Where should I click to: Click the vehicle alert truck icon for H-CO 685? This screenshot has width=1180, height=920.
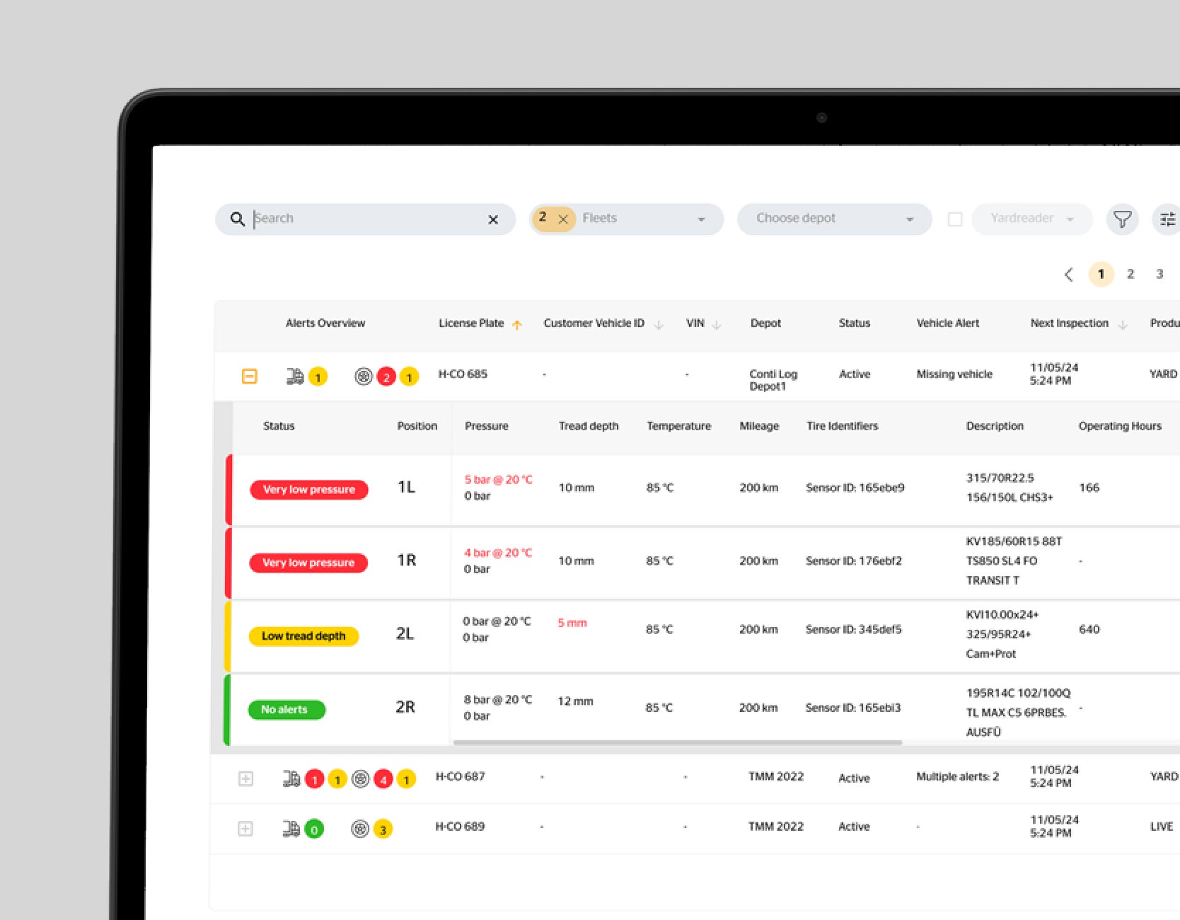click(294, 375)
